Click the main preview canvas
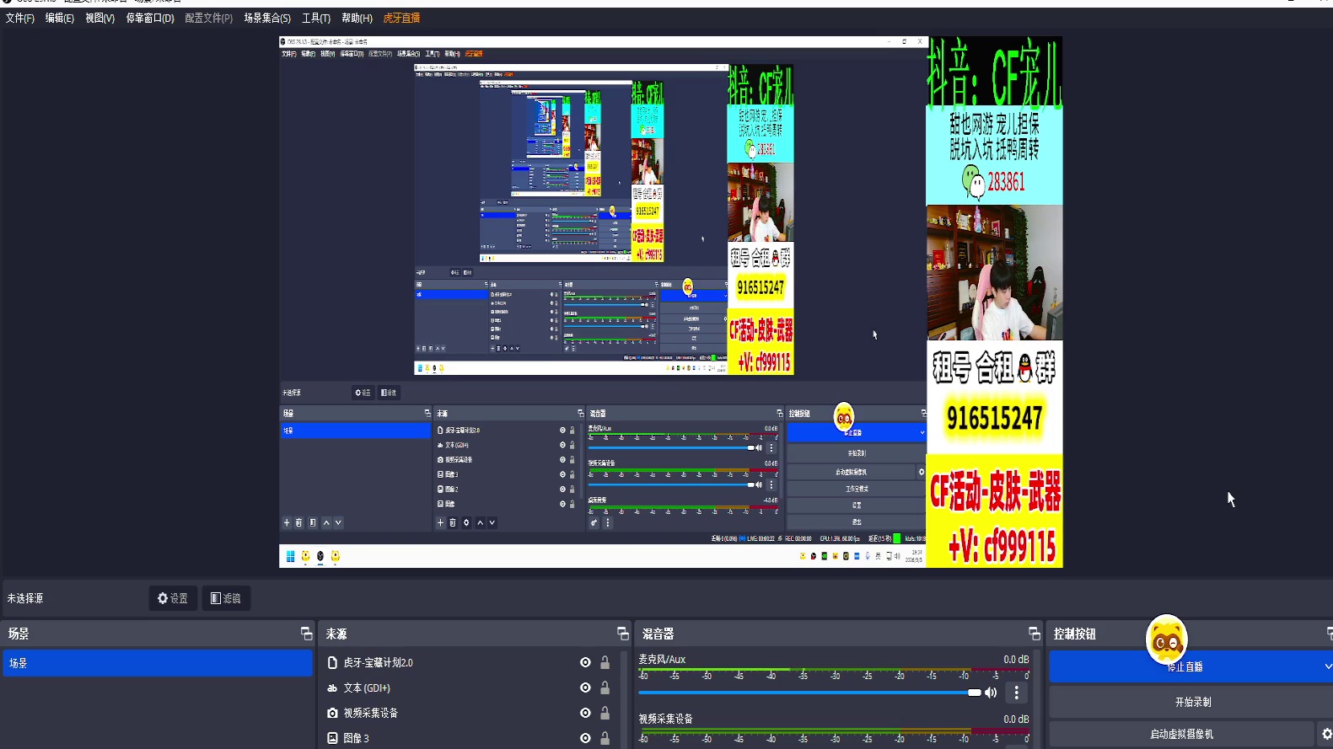Screen dimensions: 1333x749 coord(670,302)
